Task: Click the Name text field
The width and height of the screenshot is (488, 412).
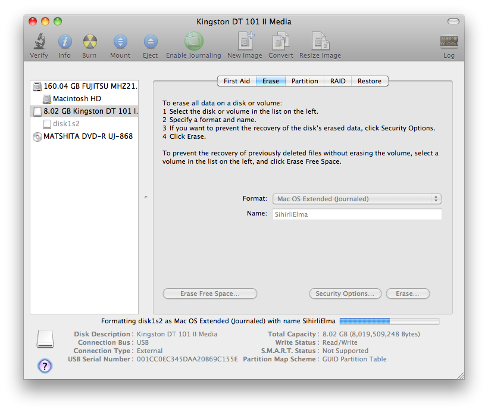Action: 357,214
